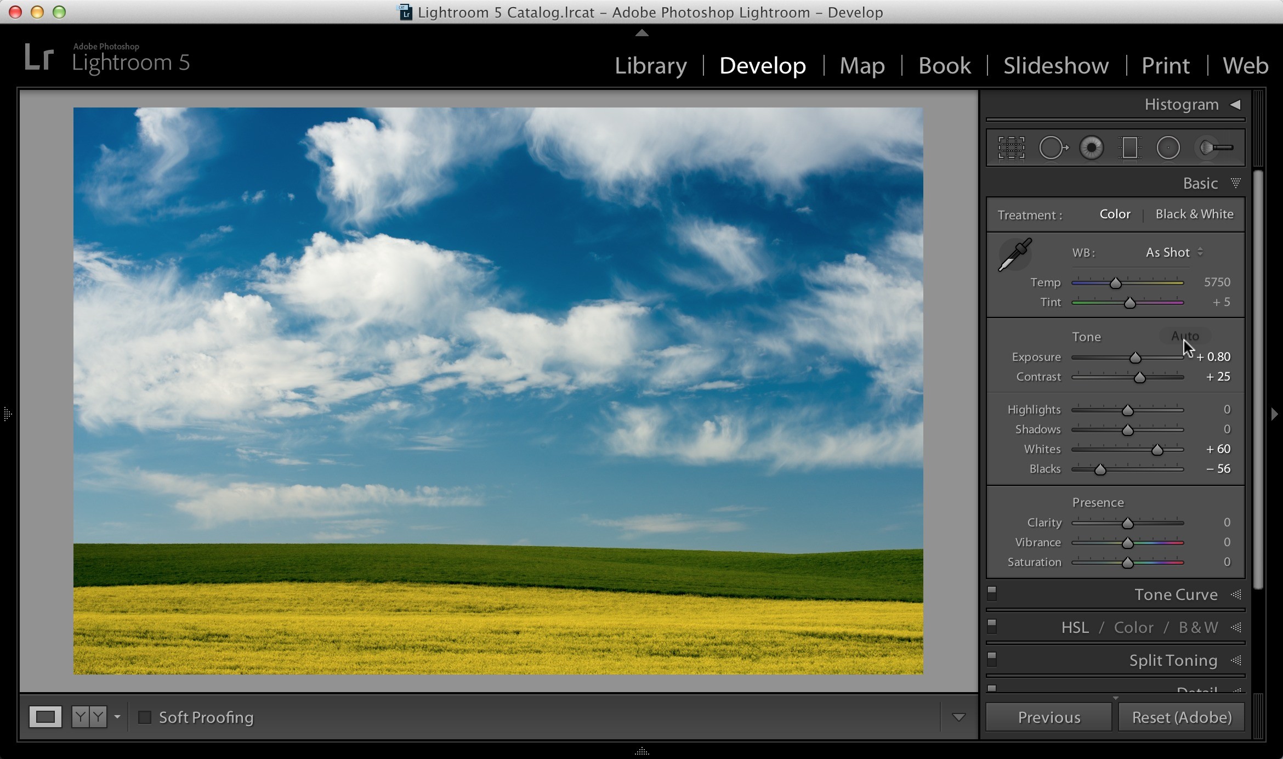Screen dimensions: 1283x759
Task: Click the Reset (Adobe) button
Action: pos(1182,717)
